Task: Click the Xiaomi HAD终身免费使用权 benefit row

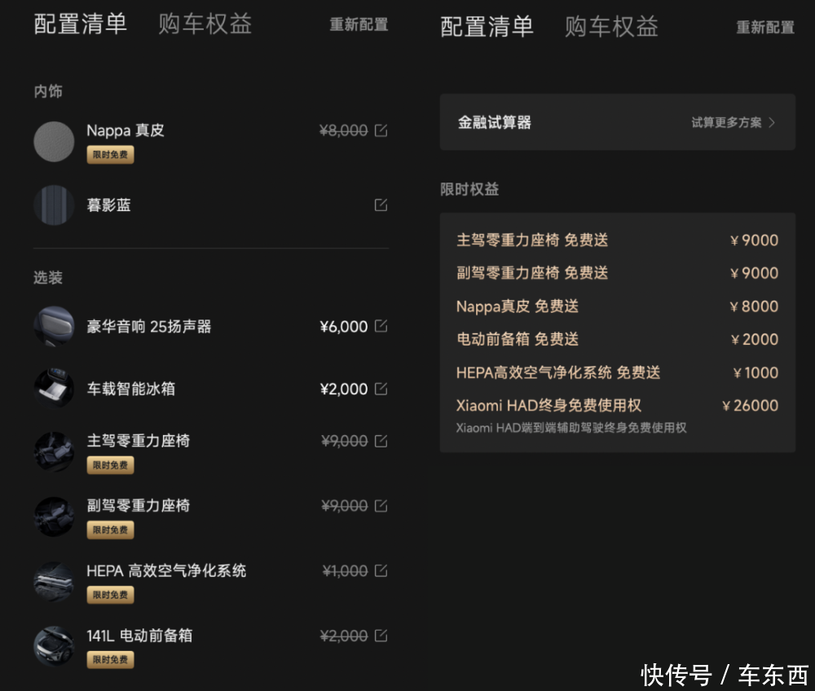Action: tap(617, 414)
